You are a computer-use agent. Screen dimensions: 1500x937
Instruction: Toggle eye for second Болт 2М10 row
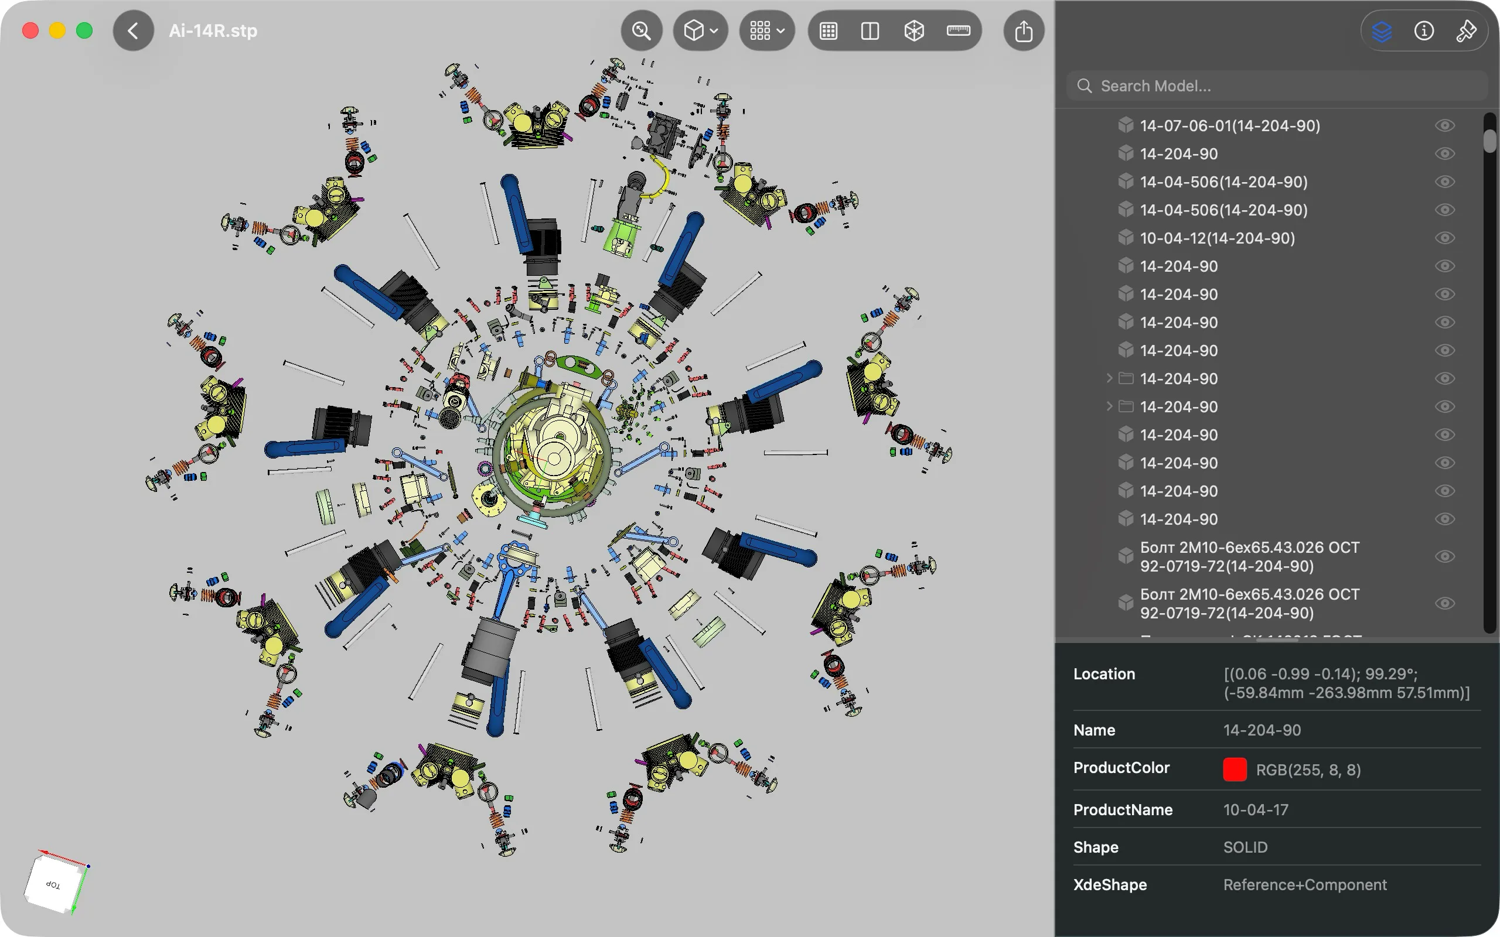pos(1444,603)
